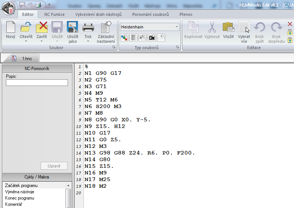Image resolution: width=294 pixels, height=208 pixels.
Task: Select the 1.hnc document tab
Action: pos(24,58)
